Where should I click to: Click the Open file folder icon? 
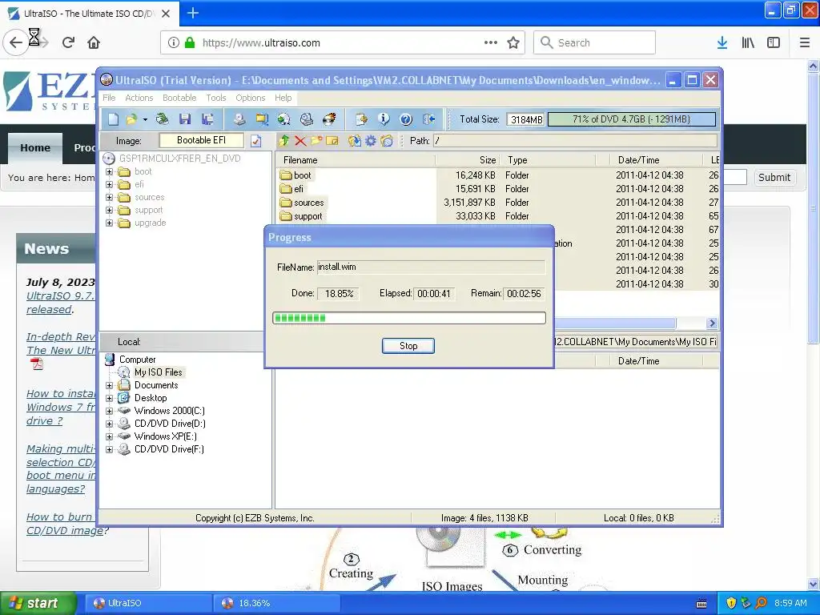point(131,119)
